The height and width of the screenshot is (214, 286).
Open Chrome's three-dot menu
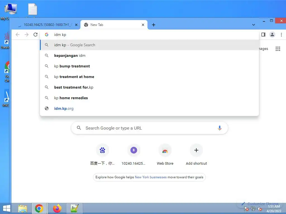click(x=281, y=35)
